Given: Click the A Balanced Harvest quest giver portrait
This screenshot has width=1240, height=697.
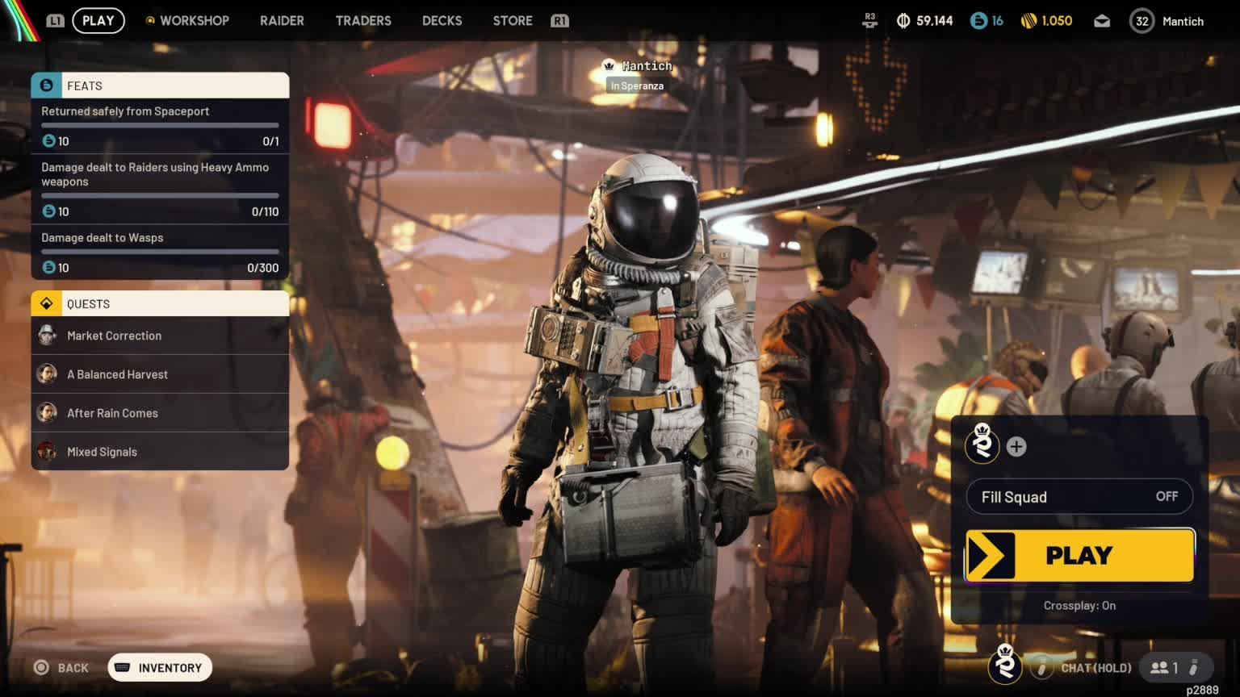Looking at the screenshot, I should [47, 374].
